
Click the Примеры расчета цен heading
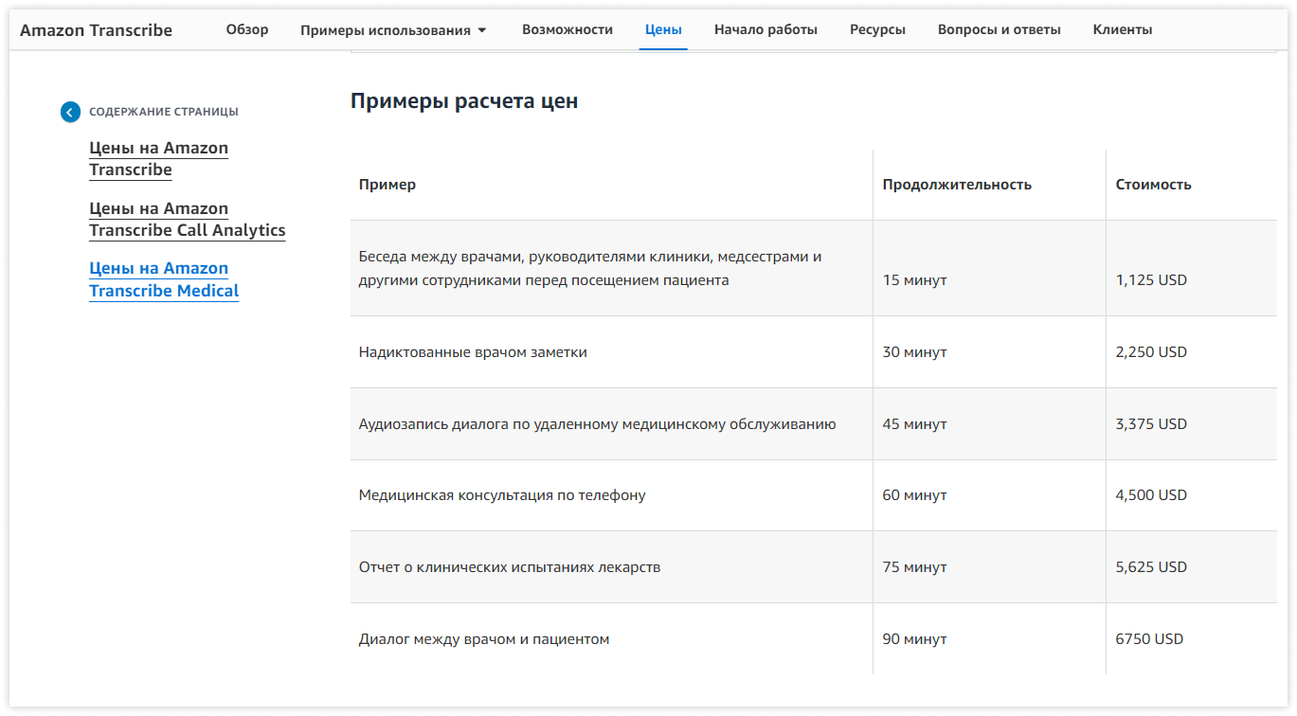tap(464, 101)
